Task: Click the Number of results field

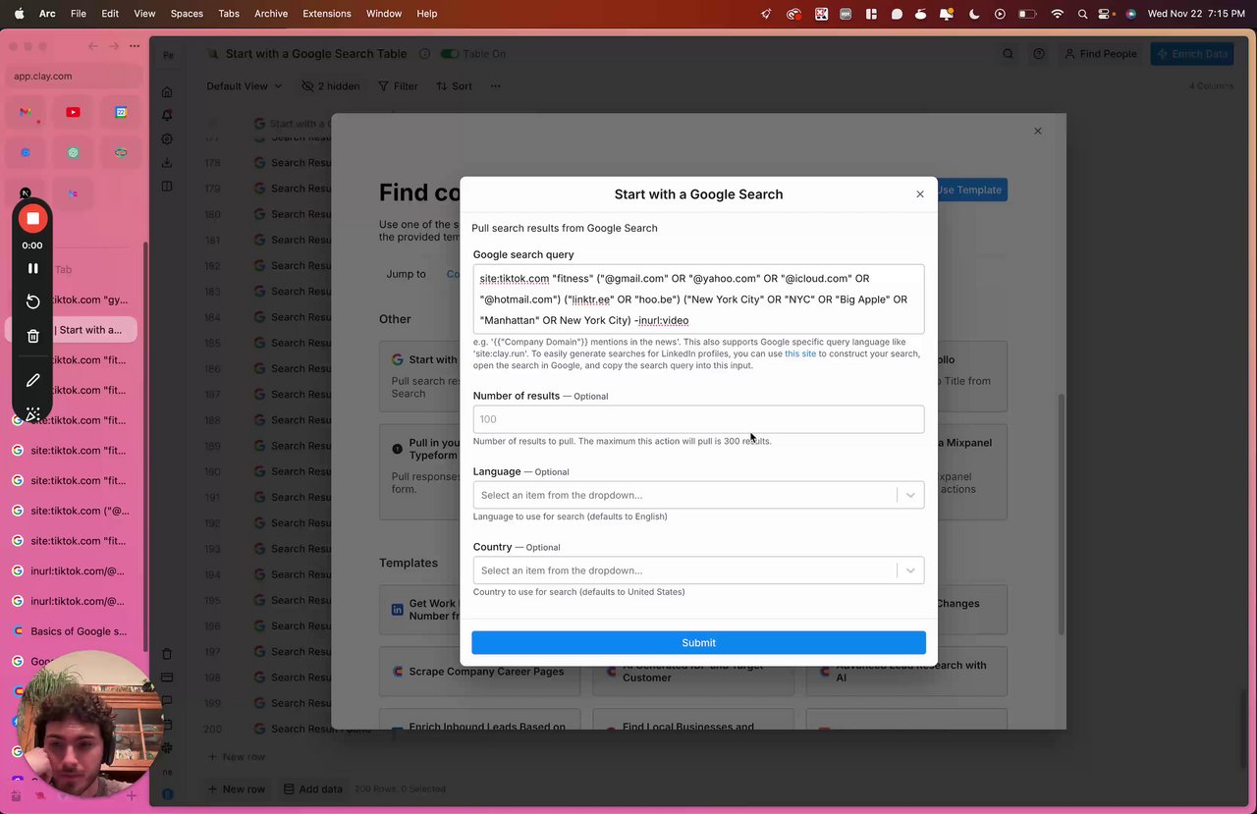Action: click(698, 419)
